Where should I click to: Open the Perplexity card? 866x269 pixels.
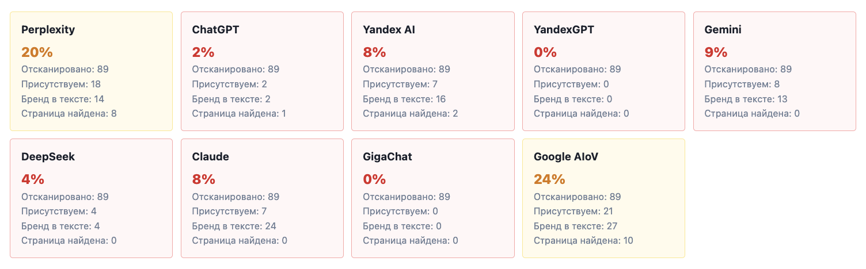click(x=91, y=71)
